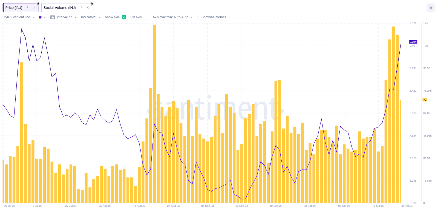Click the 9.529 price axis maximum label
This screenshot has height=209, width=438.
pyautogui.click(x=413, y=23)
